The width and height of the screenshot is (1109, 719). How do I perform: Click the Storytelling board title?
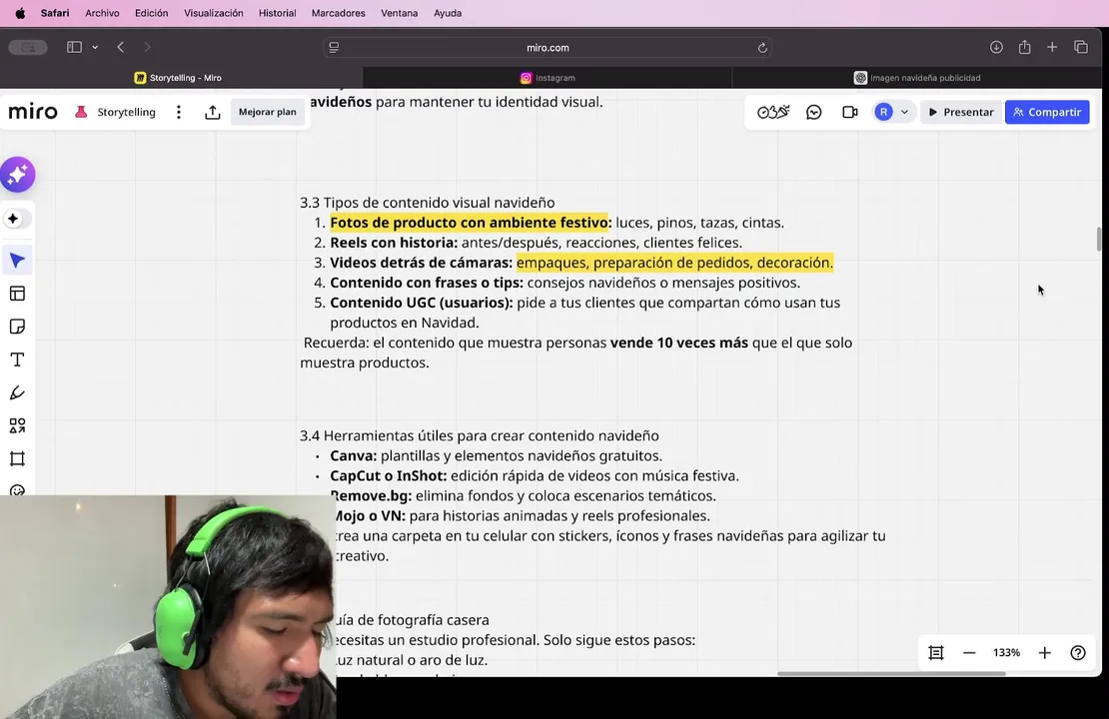tap(127, 112)
